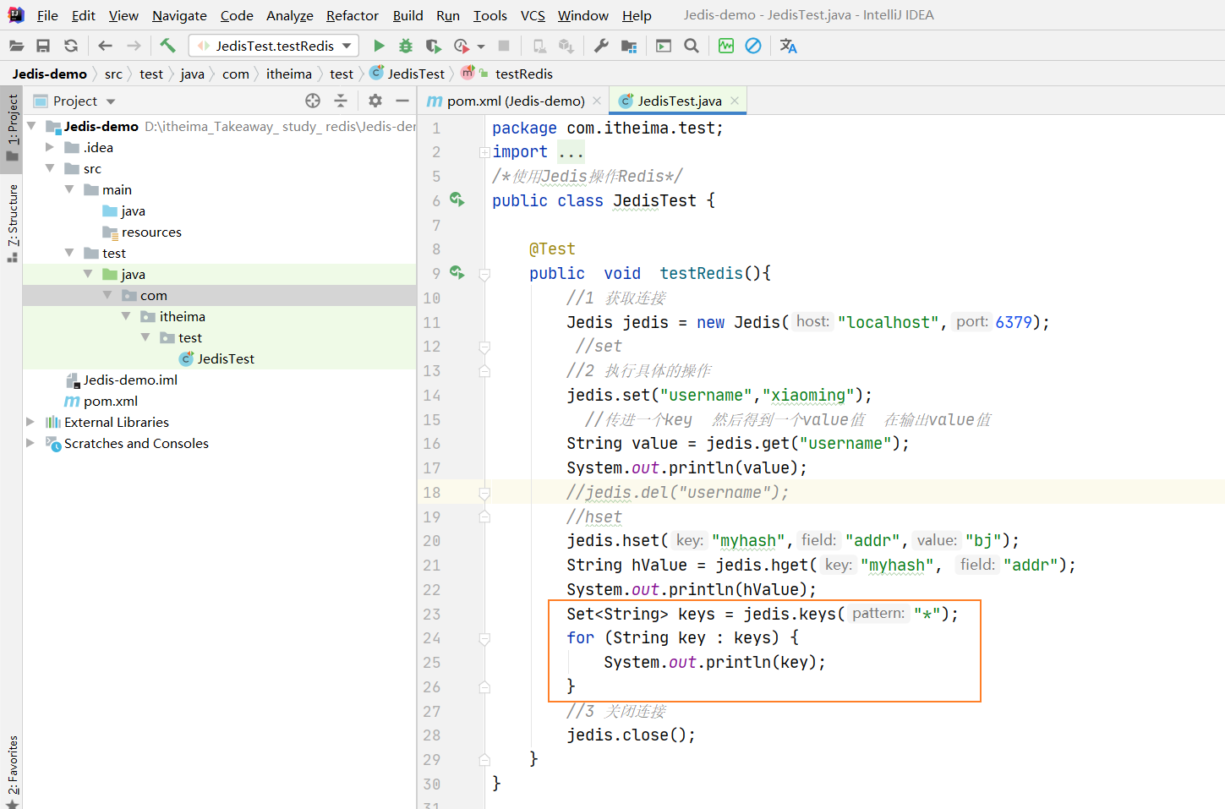Expand the External Libraries node
1225x809 pixels.
click(30, 422)
